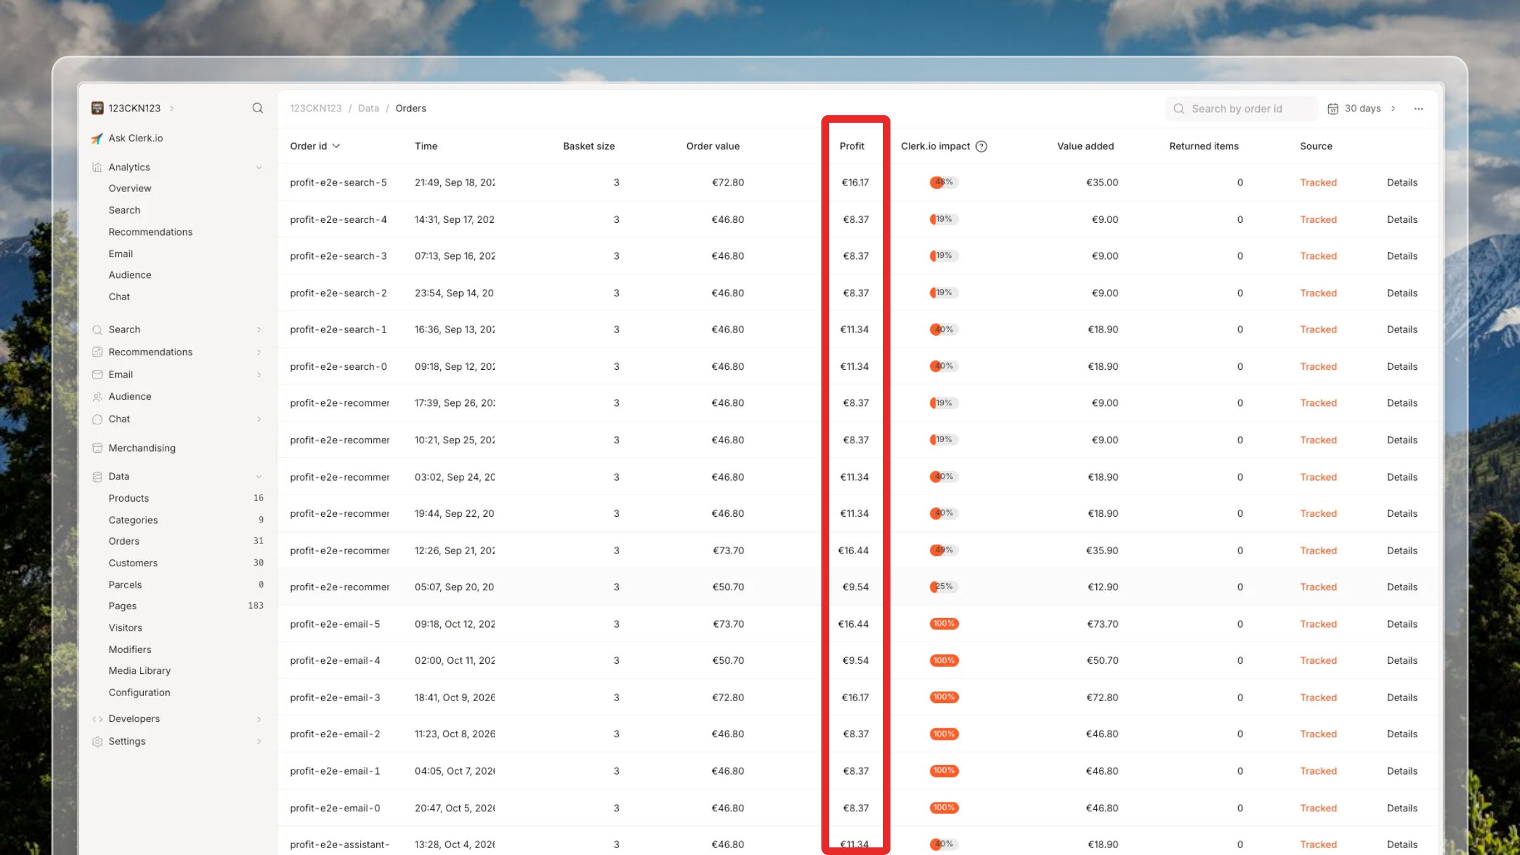Click order id profit-e2e-search-1
Viewport: 1520px width, 855px height.
point(338,329)
